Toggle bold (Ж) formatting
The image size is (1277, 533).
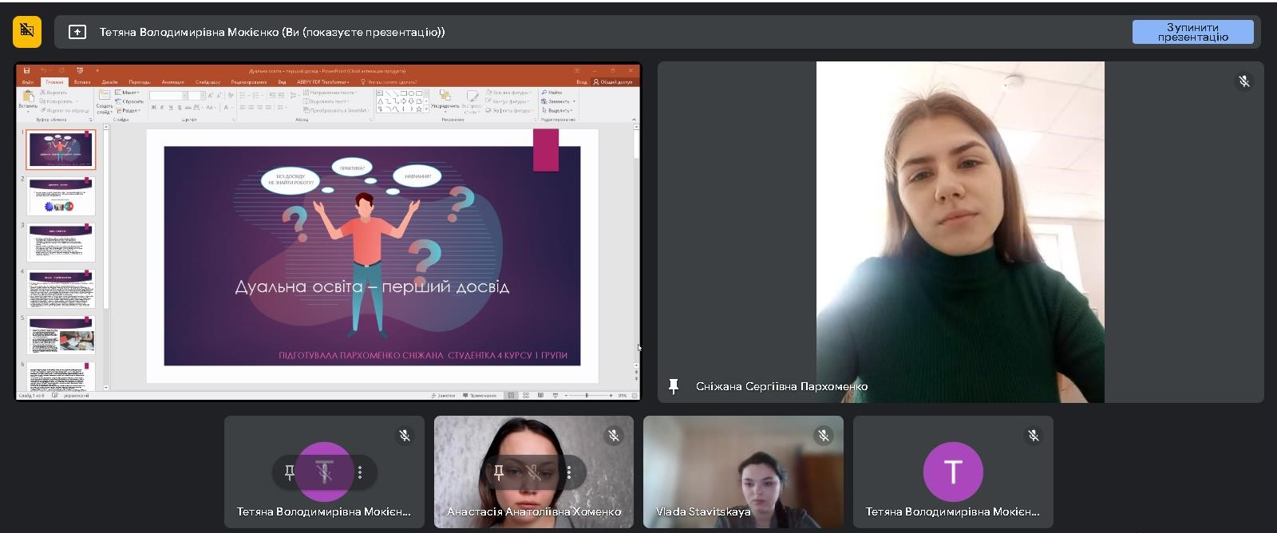click(153, 107)
